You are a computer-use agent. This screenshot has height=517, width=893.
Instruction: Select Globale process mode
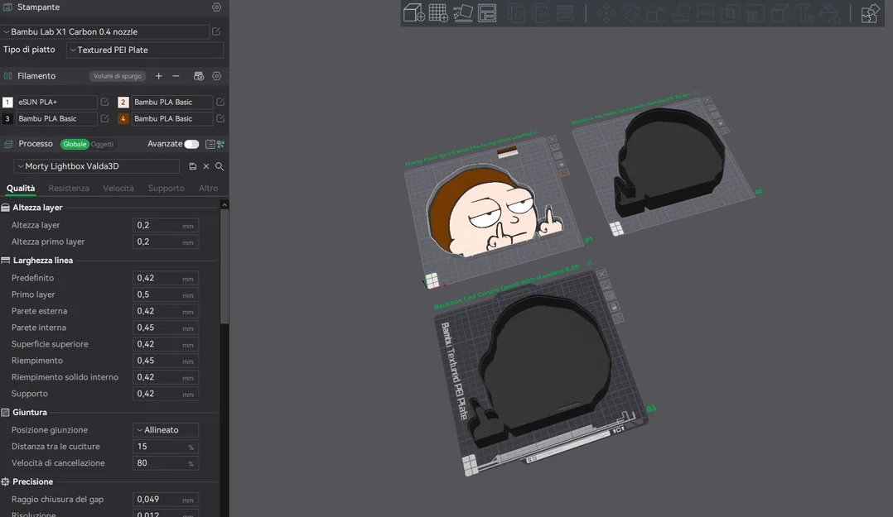pos(75,145)
